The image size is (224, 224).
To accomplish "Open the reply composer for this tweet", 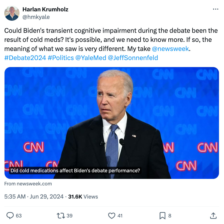I will pos(10,216).
